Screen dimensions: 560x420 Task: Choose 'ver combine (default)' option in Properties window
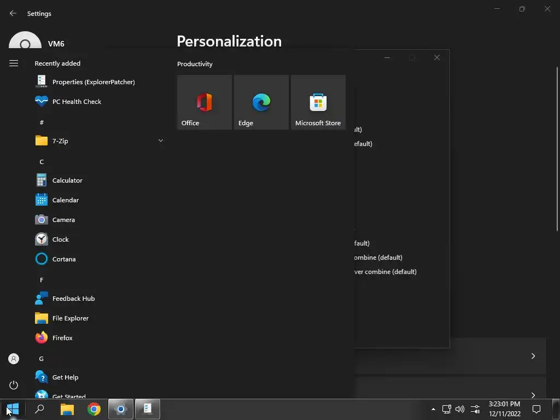pos(386,272)
